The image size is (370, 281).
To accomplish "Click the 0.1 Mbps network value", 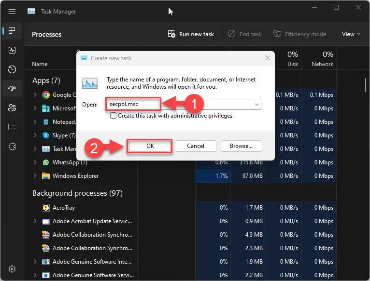I will coord(321,95).
